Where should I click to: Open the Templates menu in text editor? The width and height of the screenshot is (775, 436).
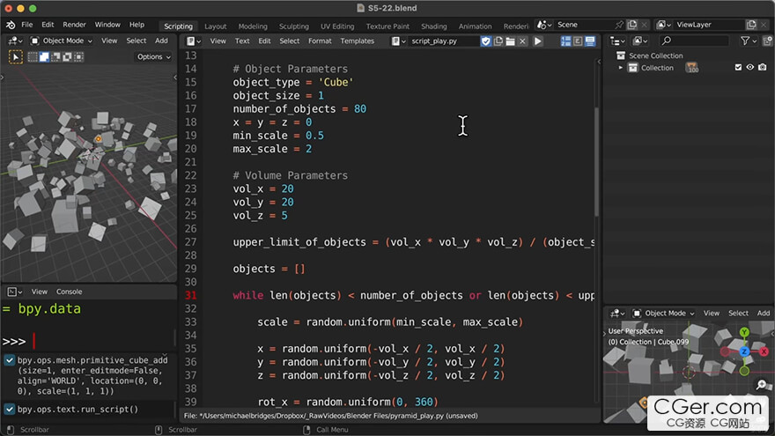(x=357, y=41)
